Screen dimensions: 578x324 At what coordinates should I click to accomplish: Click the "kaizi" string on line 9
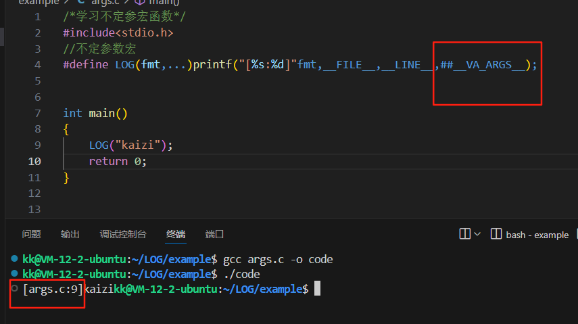pyautogui.click(x=137, y=145)
